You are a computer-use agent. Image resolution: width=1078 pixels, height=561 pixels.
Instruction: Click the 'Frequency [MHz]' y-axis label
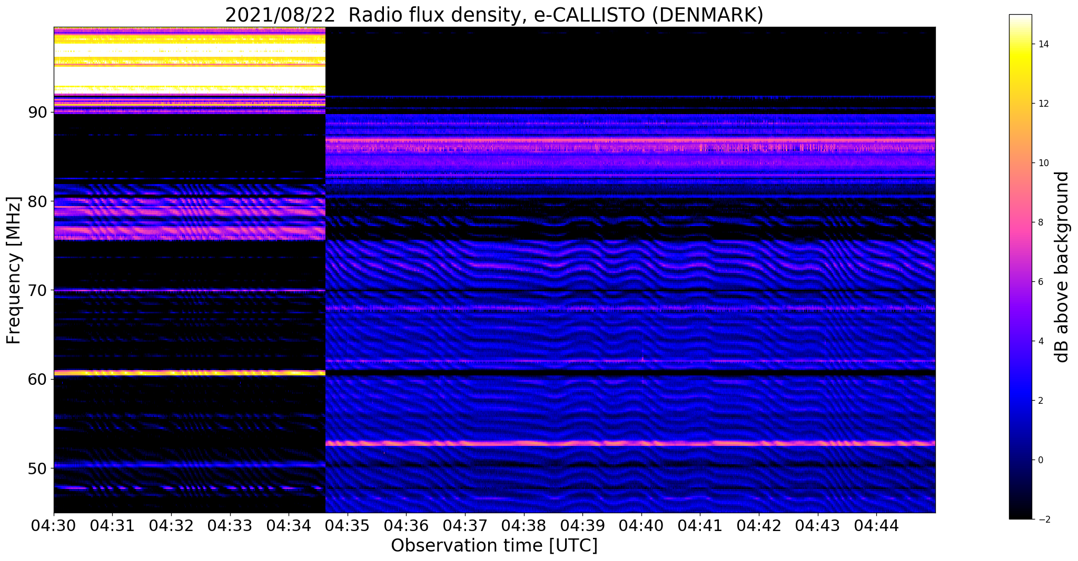coord(14,270)
